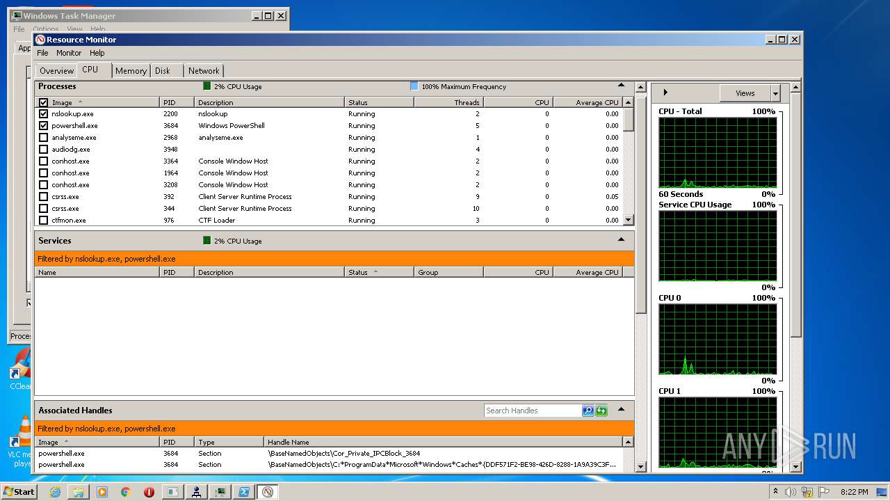Viewport: 890px width, 501px height.
Task: Click the volume speaker tray icon
Action: [791, 492]
